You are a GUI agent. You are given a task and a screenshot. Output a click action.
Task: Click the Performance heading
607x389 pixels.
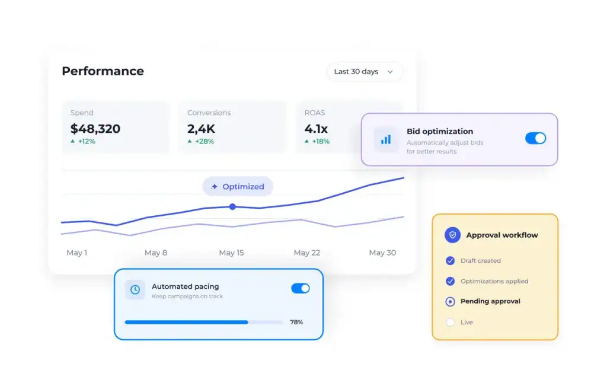(103, 71)
